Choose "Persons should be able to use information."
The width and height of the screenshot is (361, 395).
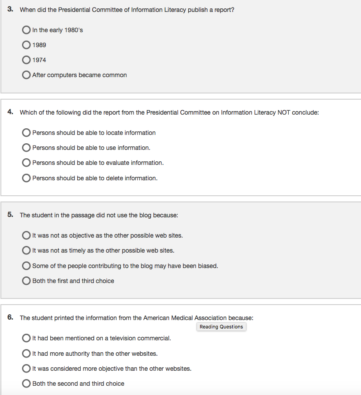[26, 147]
